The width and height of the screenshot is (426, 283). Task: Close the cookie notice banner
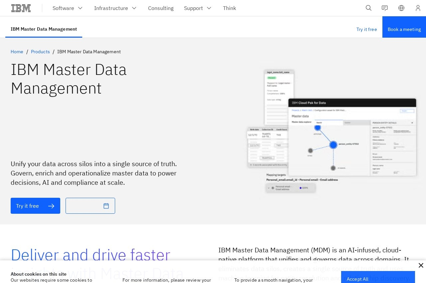(421, 265)
